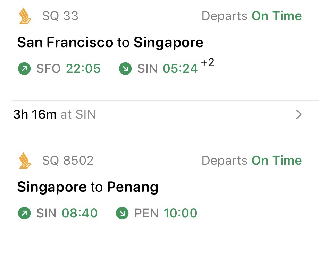Select flight number SQ 33
Image resolution: width=319 pixels, height=259 pixels.
point(60,16)
